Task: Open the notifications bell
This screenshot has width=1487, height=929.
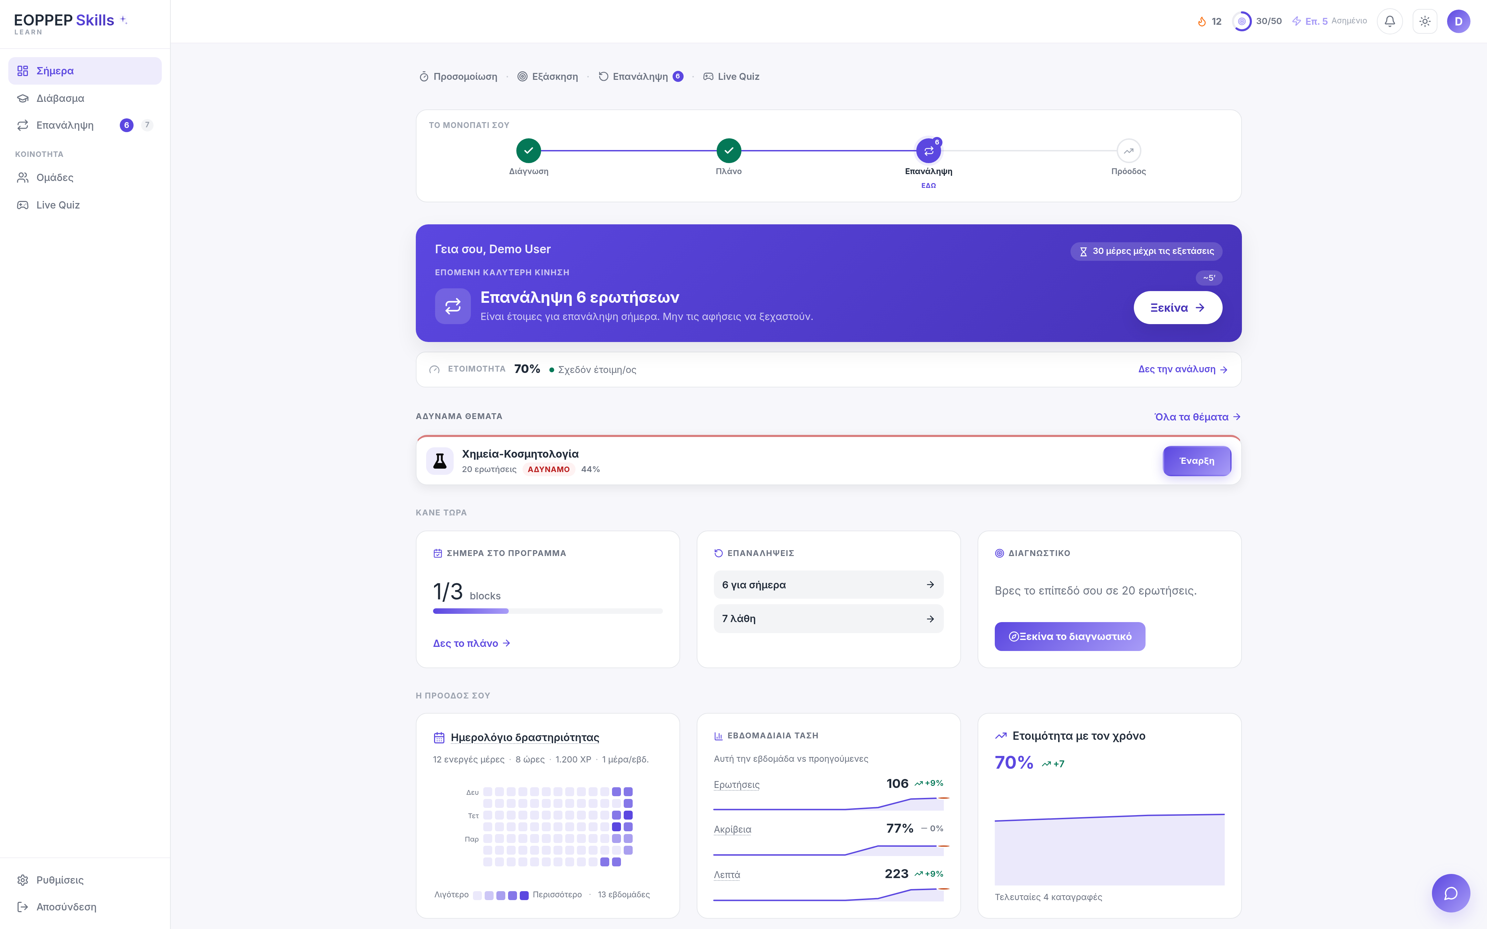Action: click(x=1389, y=21)
